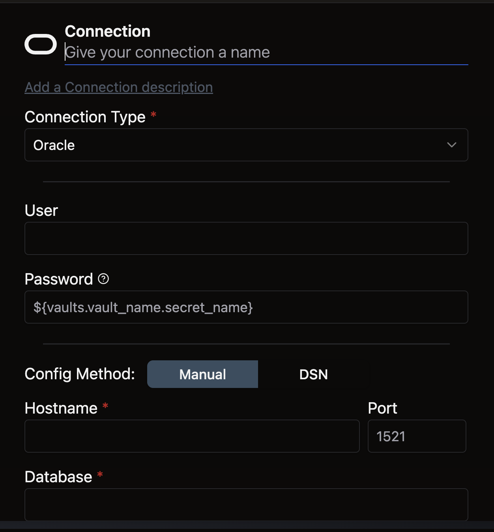Click the Hostname input box
Screen dimensions: 494x532
pos(192,436)
